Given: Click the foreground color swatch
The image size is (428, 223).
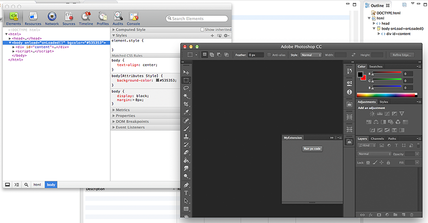Looking at the screenshot, I should (x=360, y=74).
